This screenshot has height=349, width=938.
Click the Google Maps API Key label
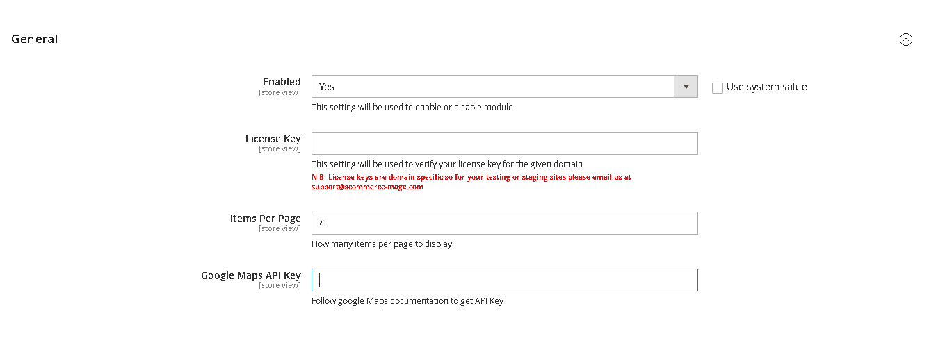coord(250,275)
